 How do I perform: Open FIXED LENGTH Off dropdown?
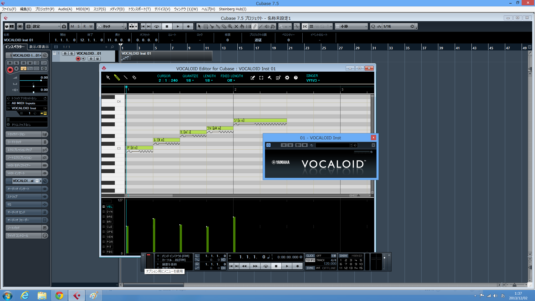pos(231,81)
